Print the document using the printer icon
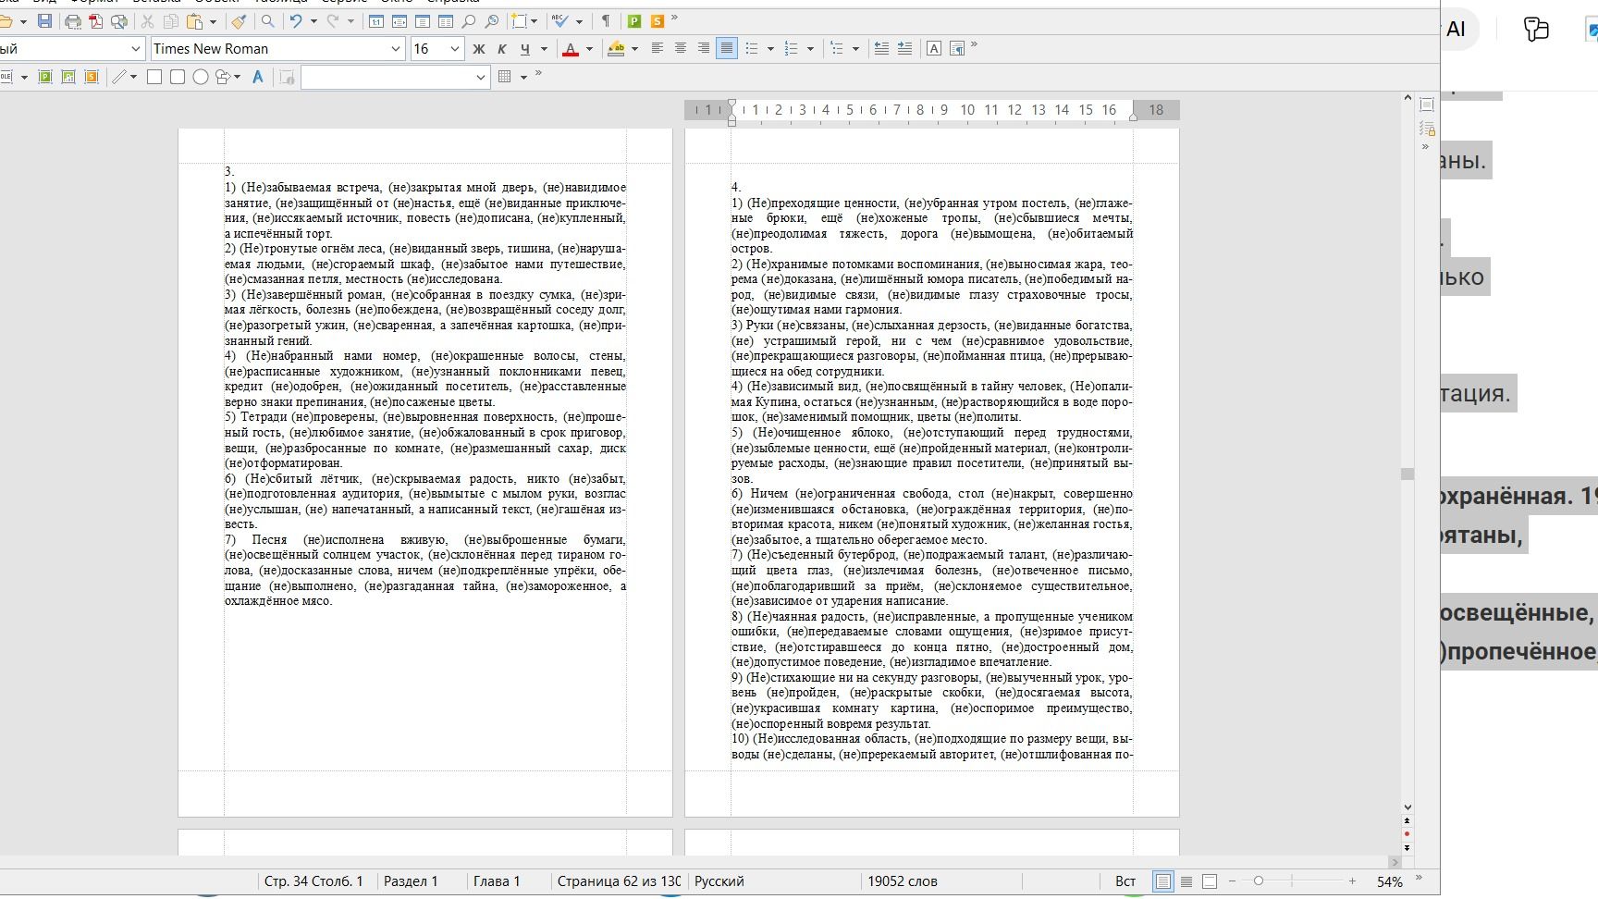 (73, 20)
